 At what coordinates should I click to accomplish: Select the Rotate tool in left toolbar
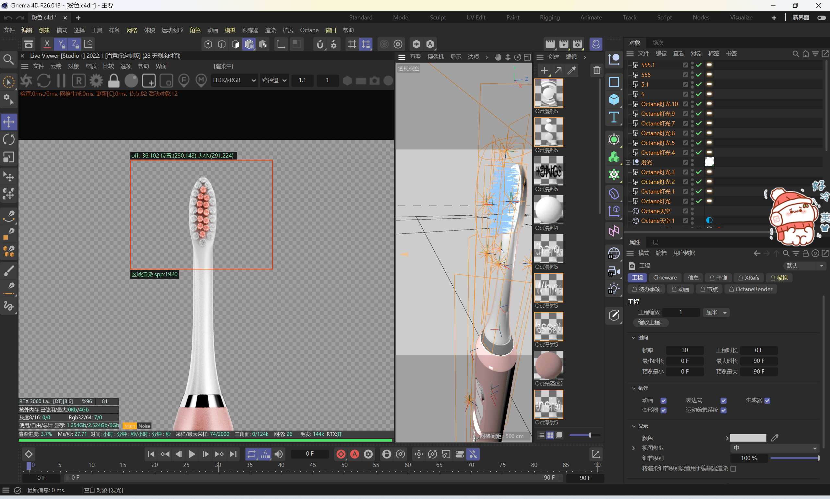pyautogui.click(x=9, y=139)
